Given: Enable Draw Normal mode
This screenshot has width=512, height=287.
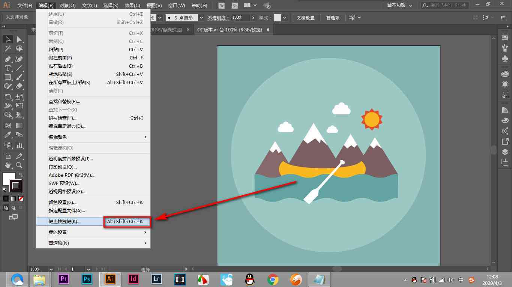Looking at the screenshot, I should [6, 208].
